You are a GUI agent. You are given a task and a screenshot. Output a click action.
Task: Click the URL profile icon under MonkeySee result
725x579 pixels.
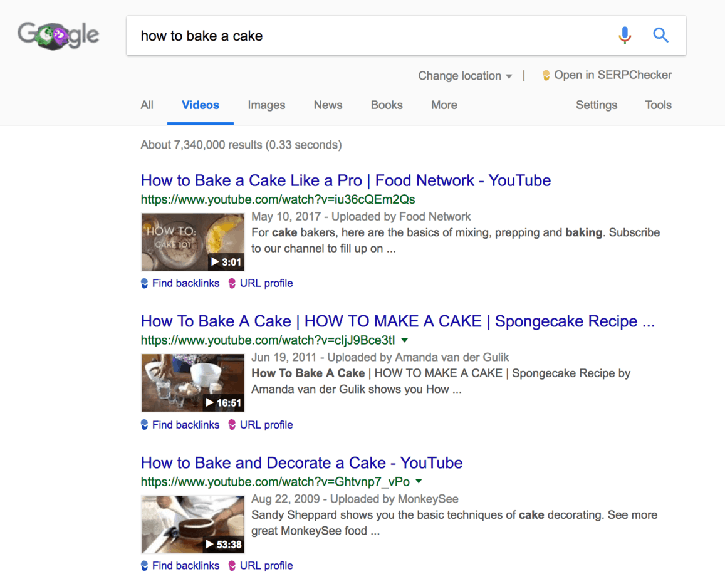(x=232, y=565)
